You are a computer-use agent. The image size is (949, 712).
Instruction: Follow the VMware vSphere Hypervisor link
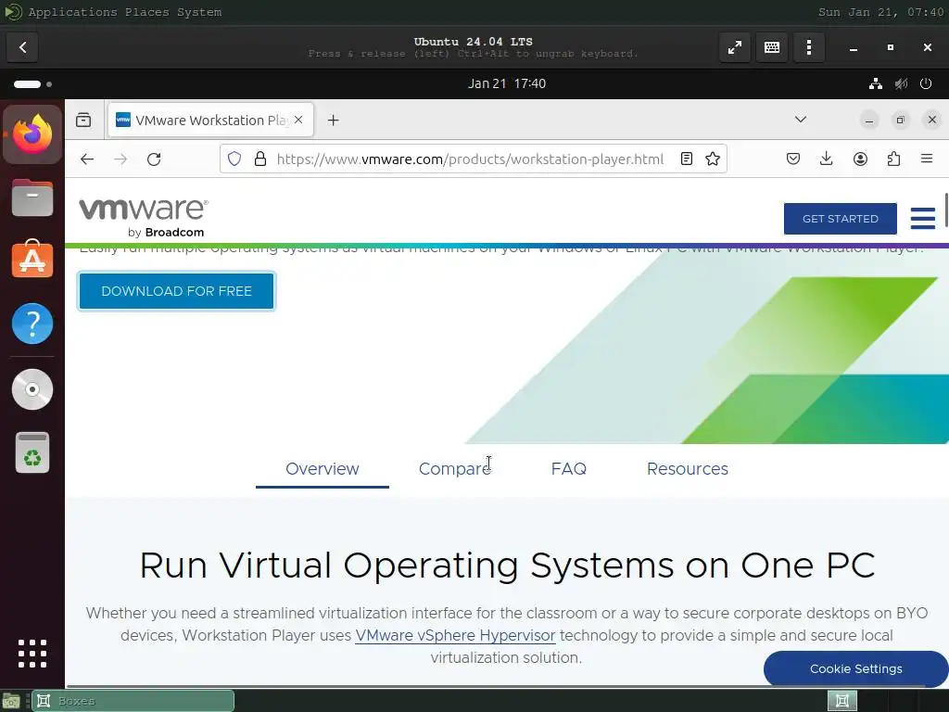click(x=455, y=636)
